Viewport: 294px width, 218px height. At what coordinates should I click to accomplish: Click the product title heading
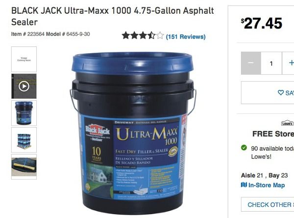point(113,16)
